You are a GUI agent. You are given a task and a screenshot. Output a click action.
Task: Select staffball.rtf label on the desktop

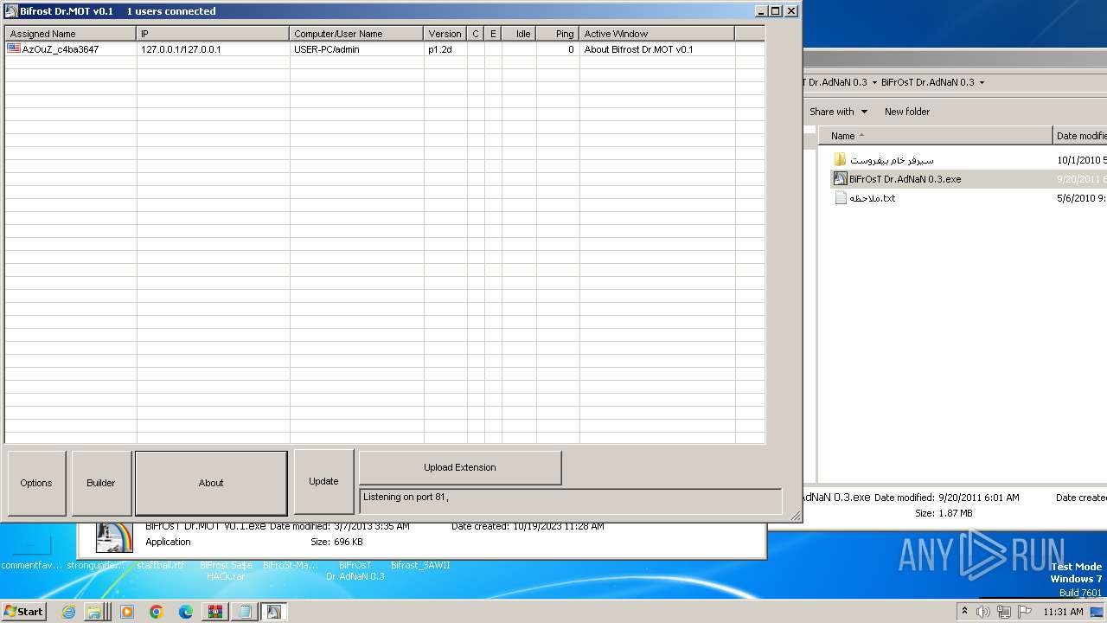(x=160, y=565)
